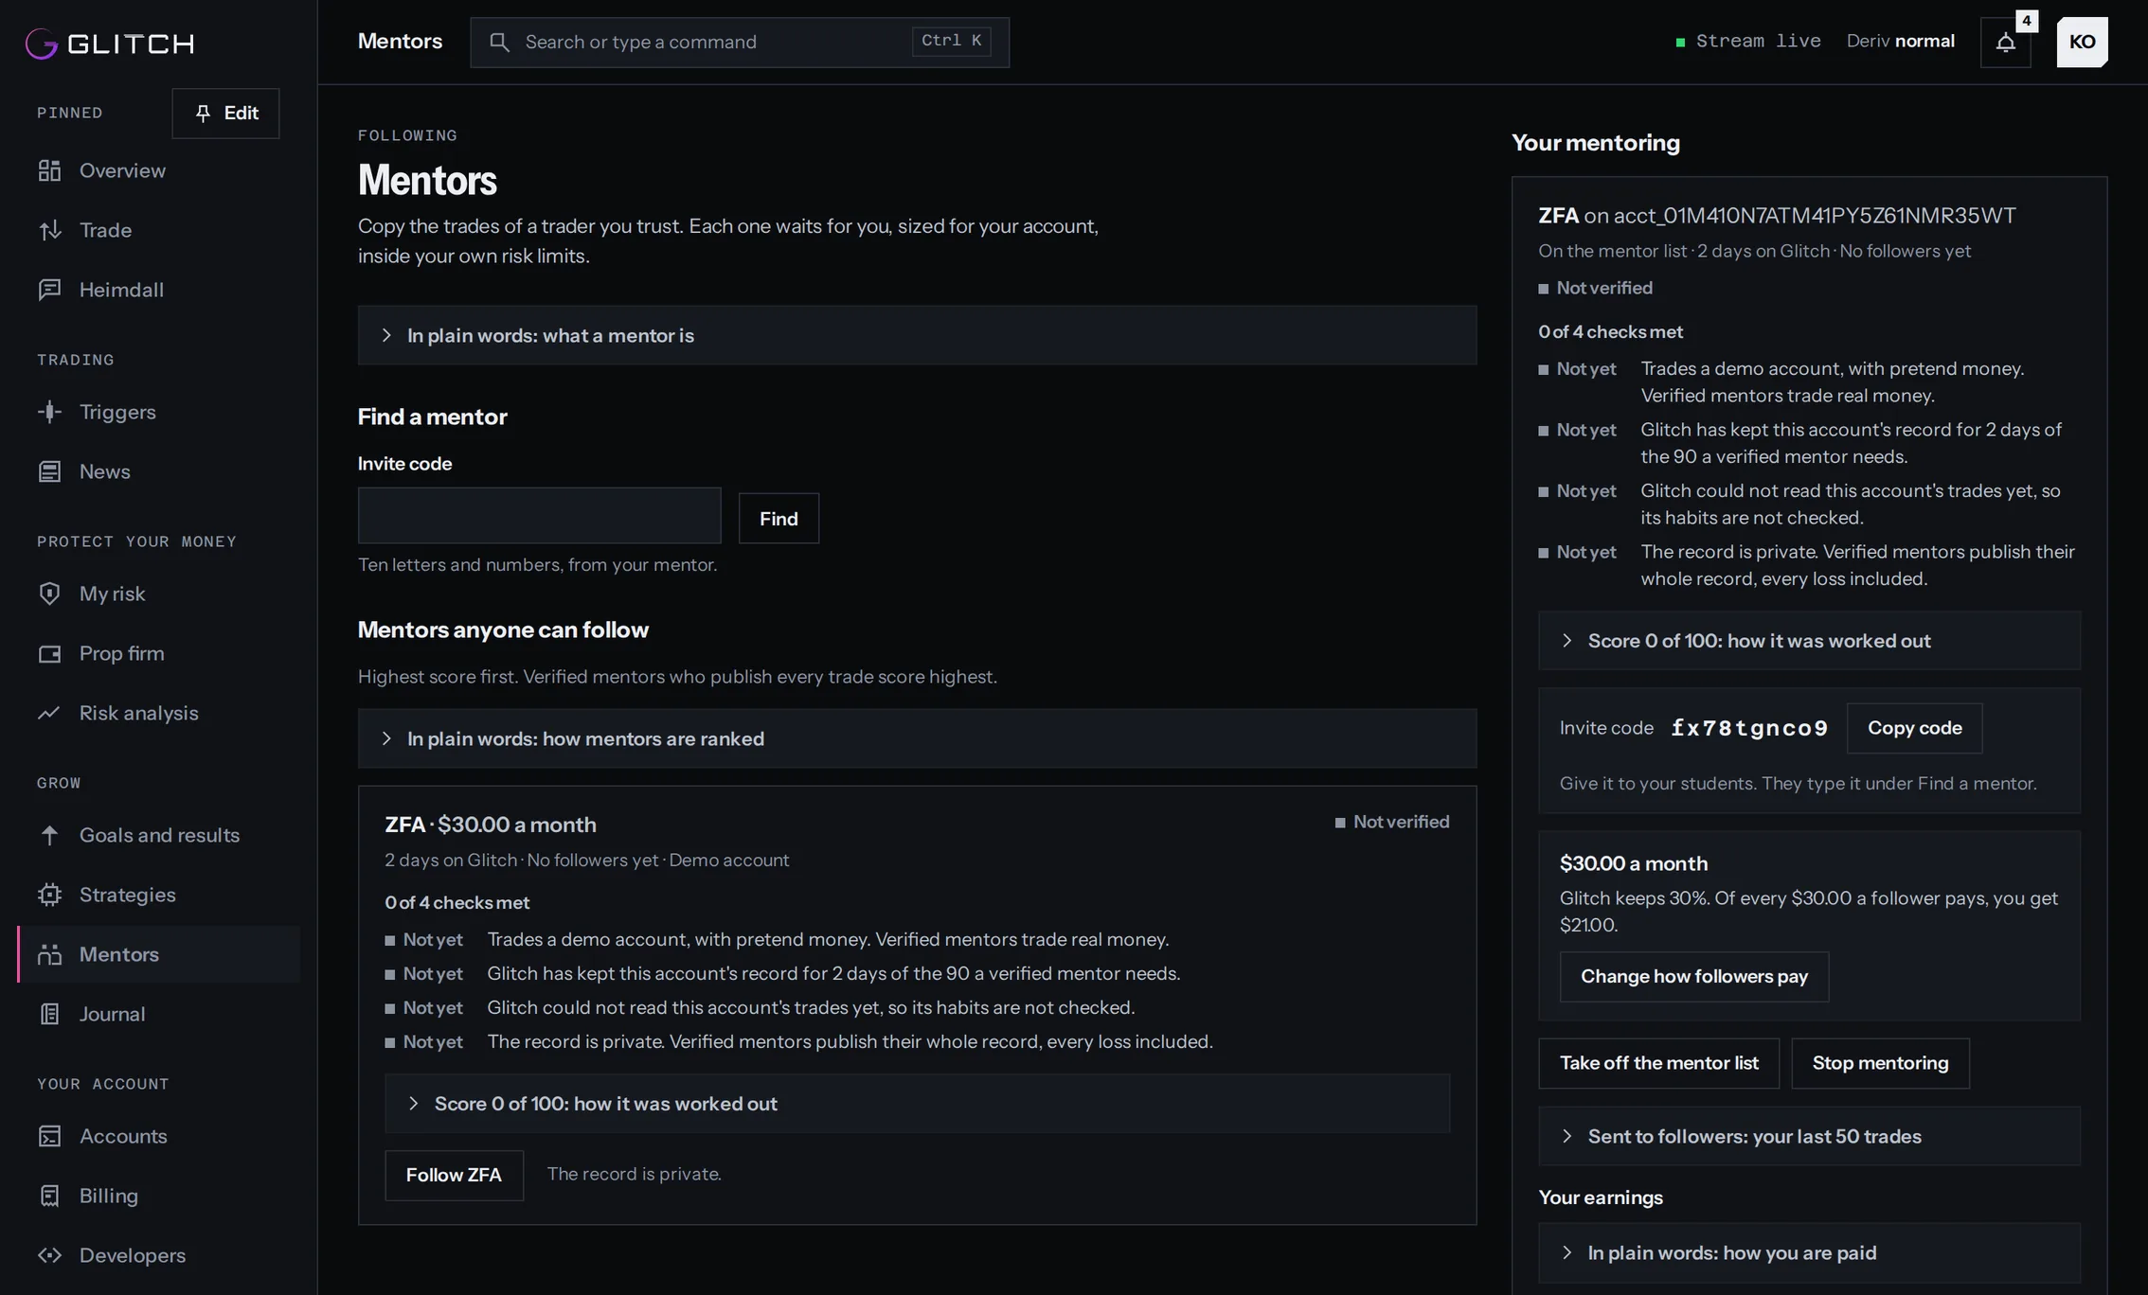Click the pin icon on Edit button
The image size is (2148, 1295).
[x=203, y=113]
